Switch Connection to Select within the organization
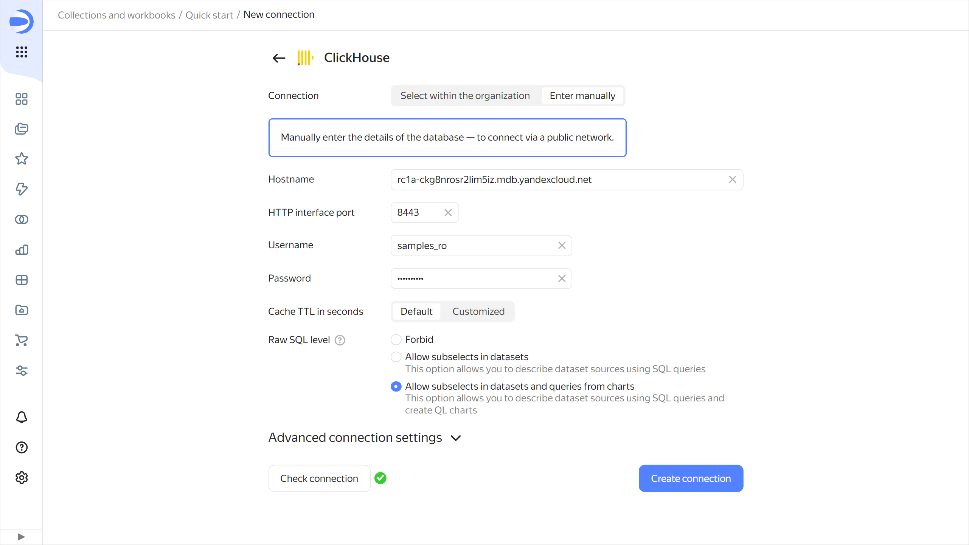969x545 pixels. click(465, 95)
